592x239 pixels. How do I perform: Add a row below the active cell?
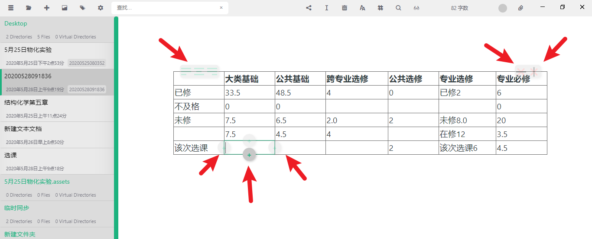249,155
